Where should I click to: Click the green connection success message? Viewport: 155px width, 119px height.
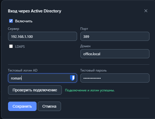[90, 90]
